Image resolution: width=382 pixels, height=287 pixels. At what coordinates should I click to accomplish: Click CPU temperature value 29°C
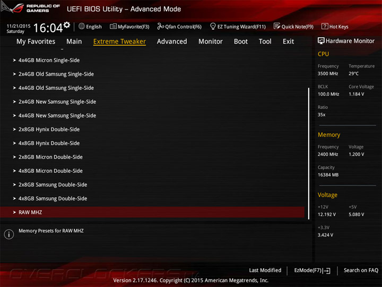(353, 73)
